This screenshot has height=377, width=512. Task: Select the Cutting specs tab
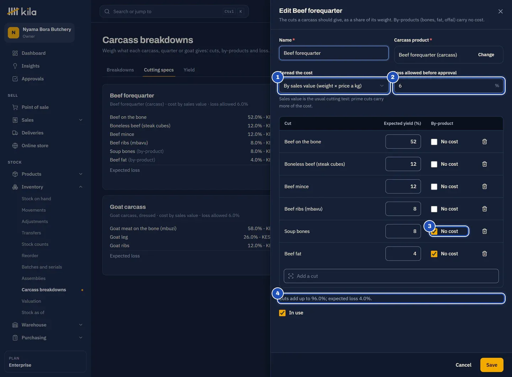click(159, 70)
